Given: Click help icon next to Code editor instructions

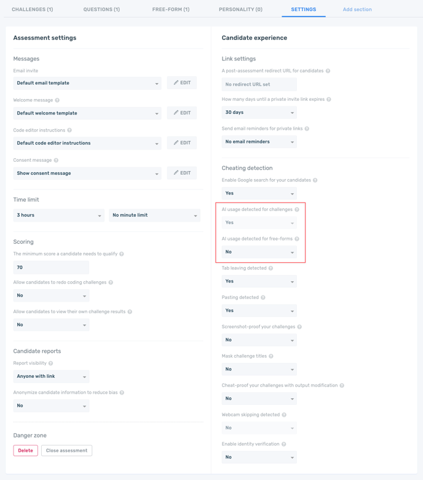Looking at the screenshot, I should (x=69, y=130).
